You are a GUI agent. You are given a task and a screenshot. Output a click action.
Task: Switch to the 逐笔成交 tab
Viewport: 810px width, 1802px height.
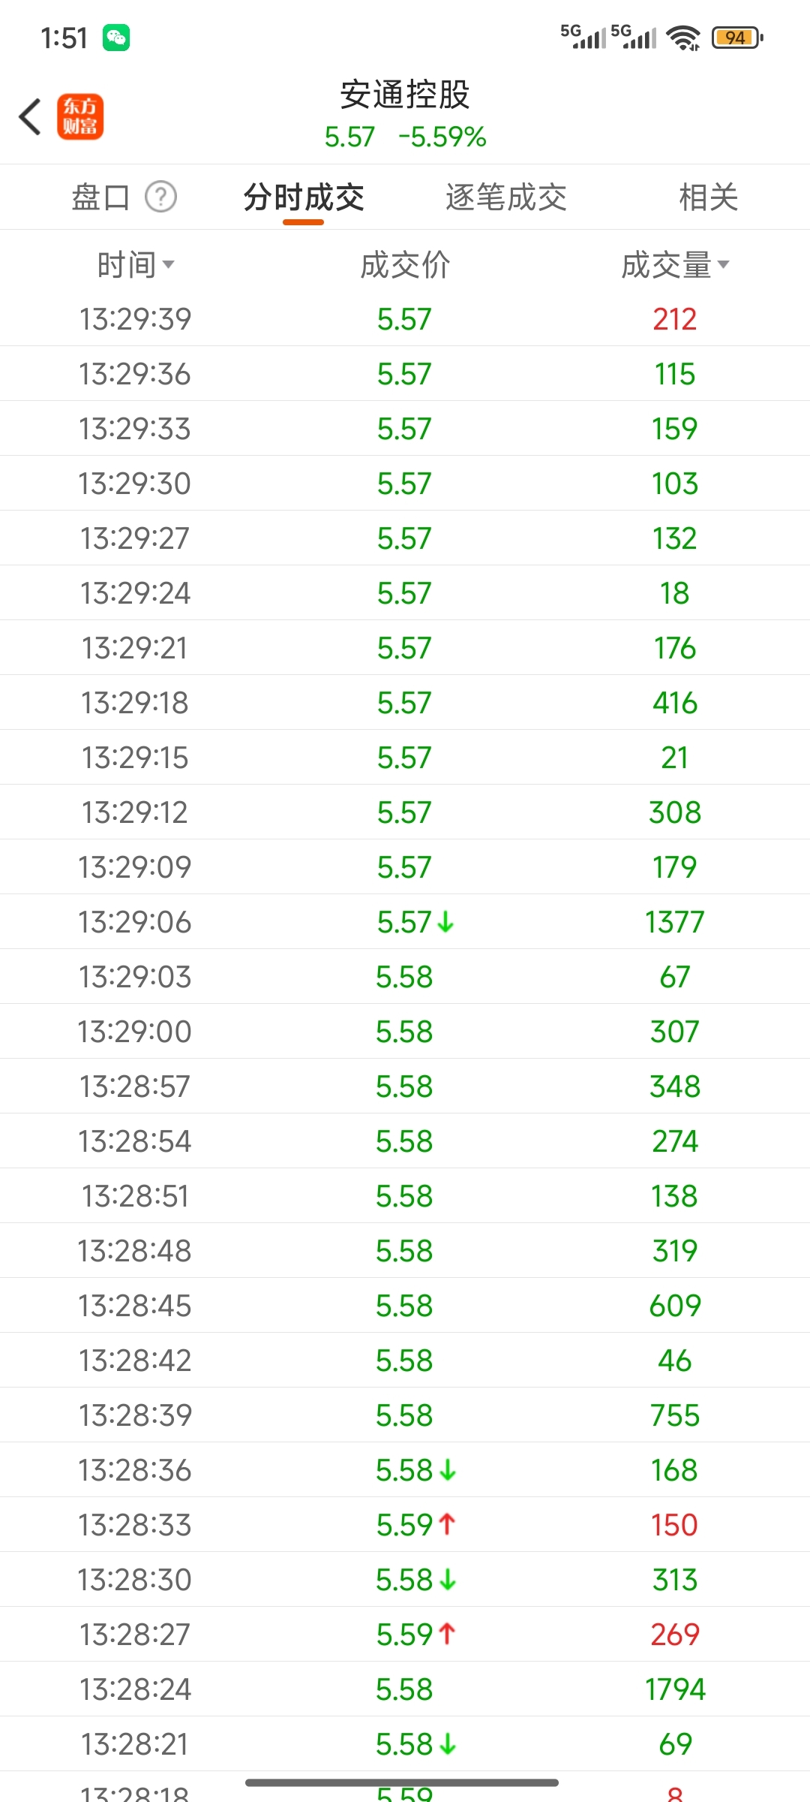coord(506,197)
